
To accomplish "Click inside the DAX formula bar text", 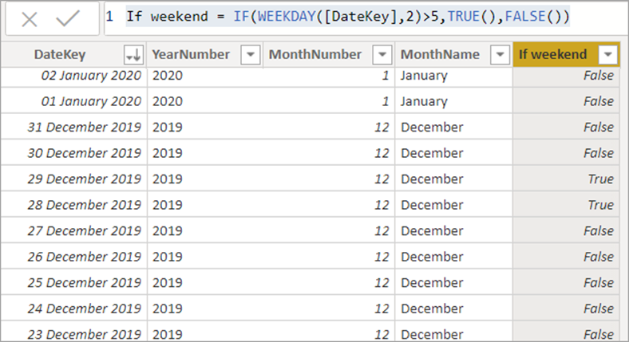I will coord(348,17).
